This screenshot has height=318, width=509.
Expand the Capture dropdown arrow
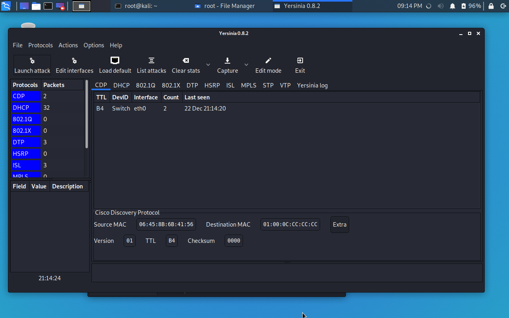click(x=246, y=65)
